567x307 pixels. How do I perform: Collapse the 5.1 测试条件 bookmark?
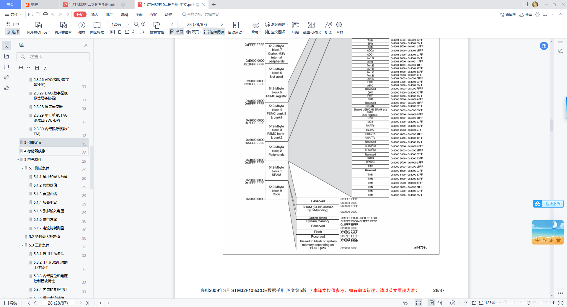pyautogui.click(x=22, y=168)
